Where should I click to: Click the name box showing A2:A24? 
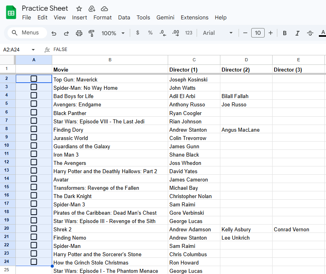coord(11,50)
